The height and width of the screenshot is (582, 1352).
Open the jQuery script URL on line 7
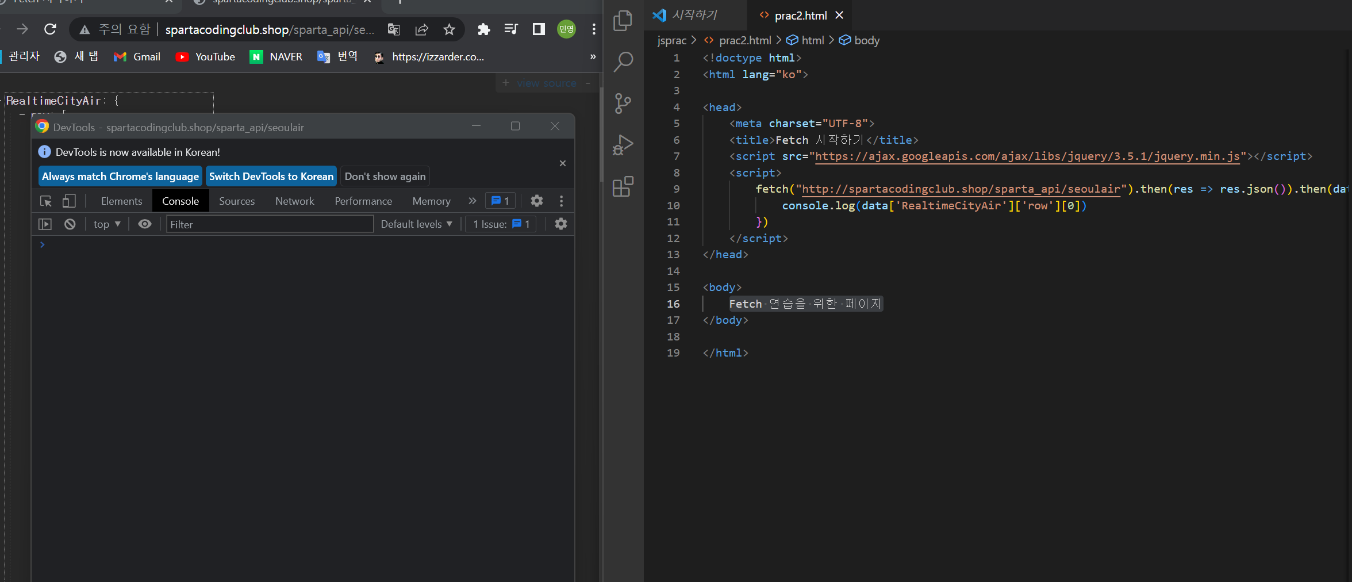click(x=1027, y=156)
